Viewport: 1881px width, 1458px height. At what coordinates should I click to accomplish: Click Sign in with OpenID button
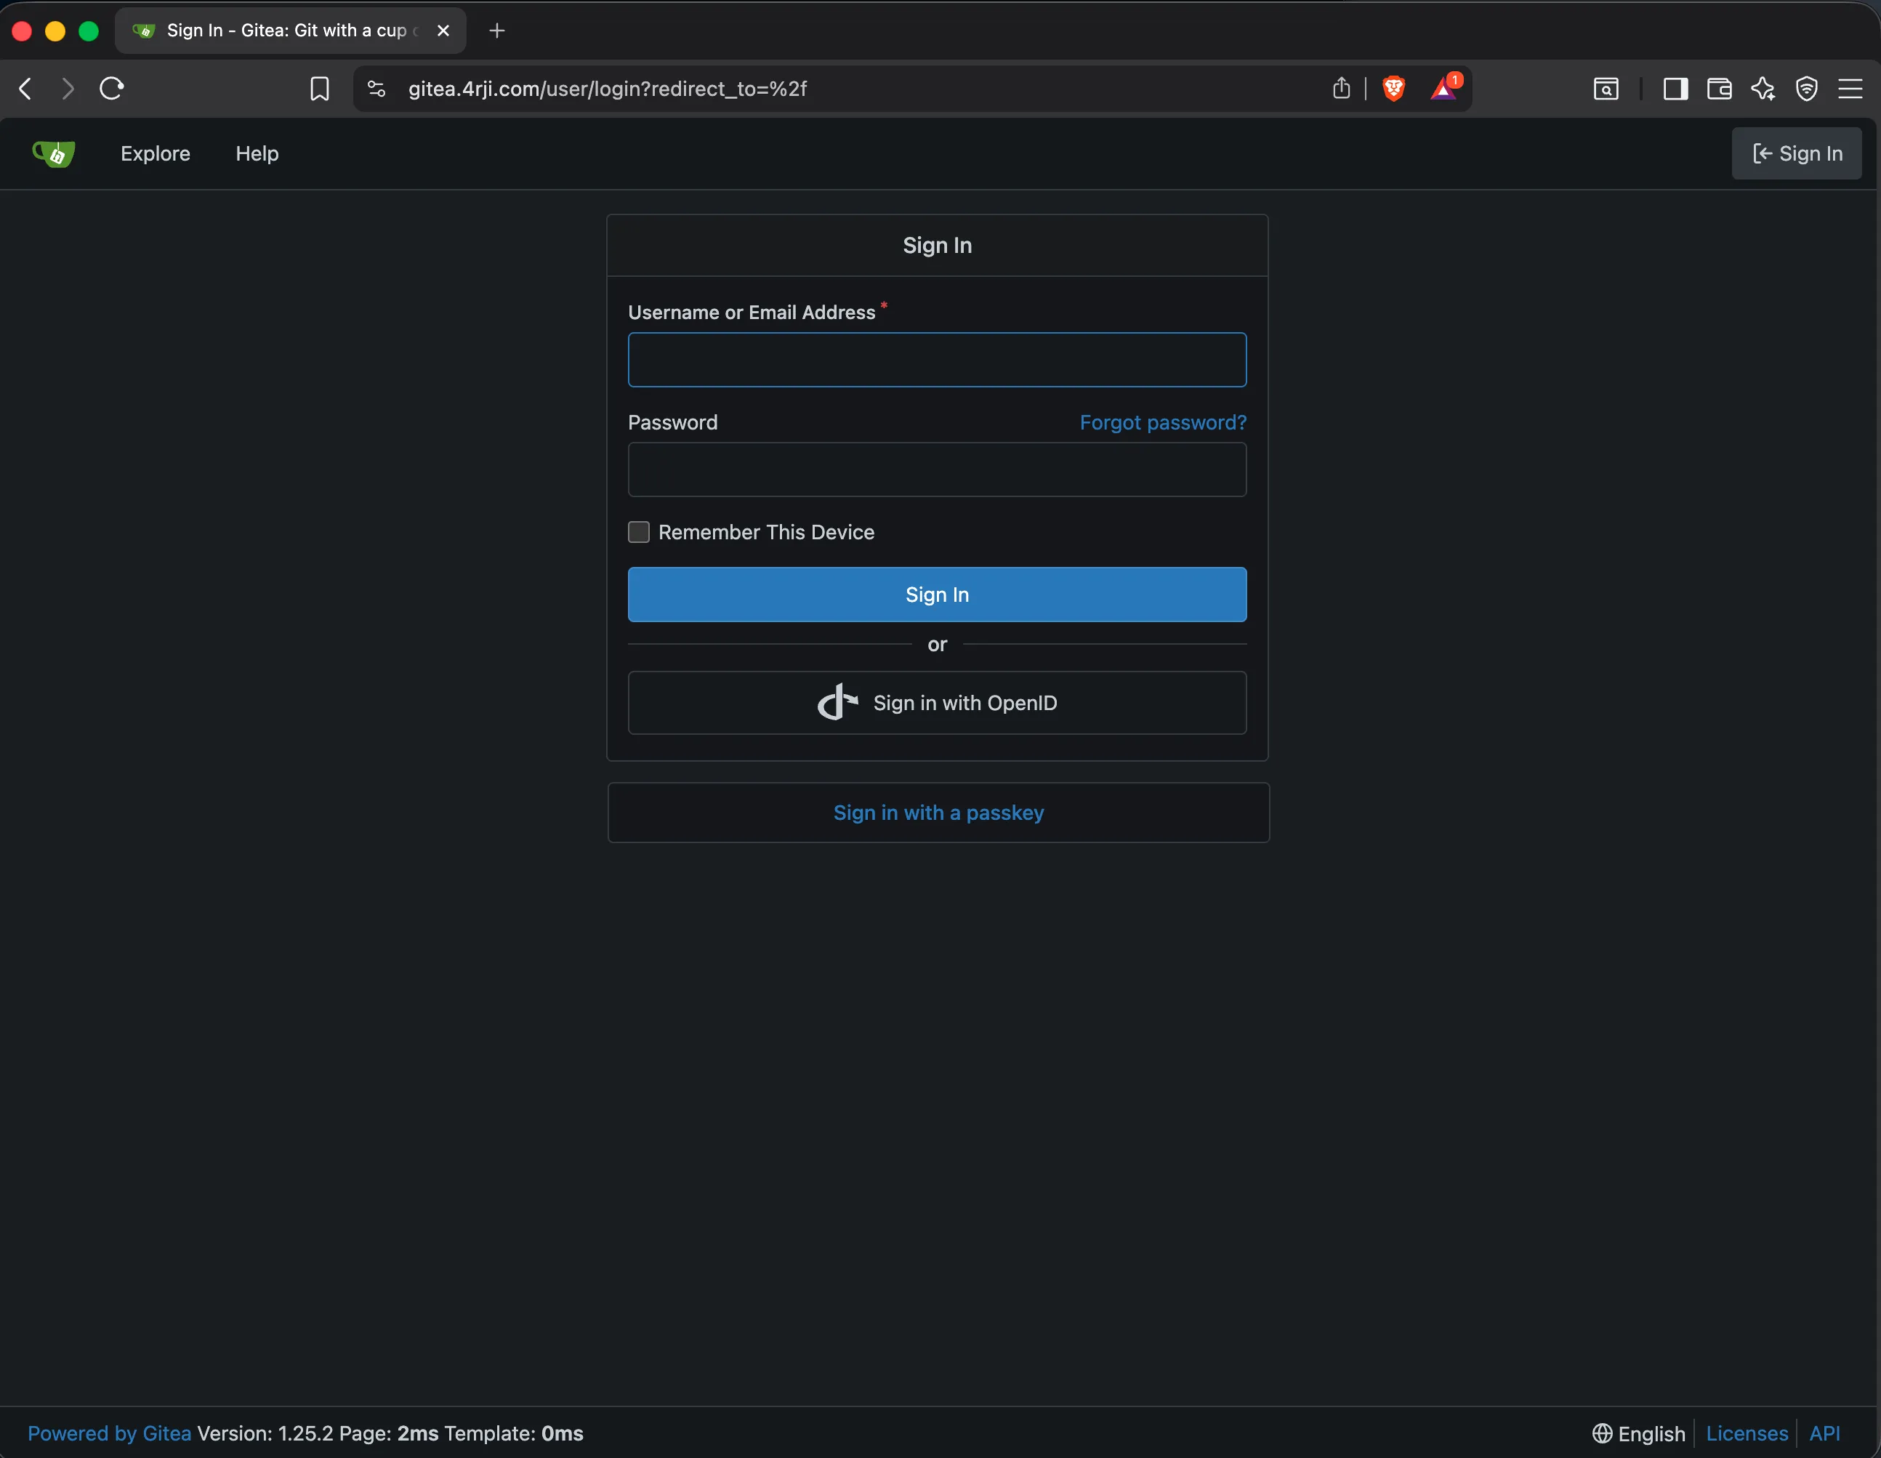937,703
